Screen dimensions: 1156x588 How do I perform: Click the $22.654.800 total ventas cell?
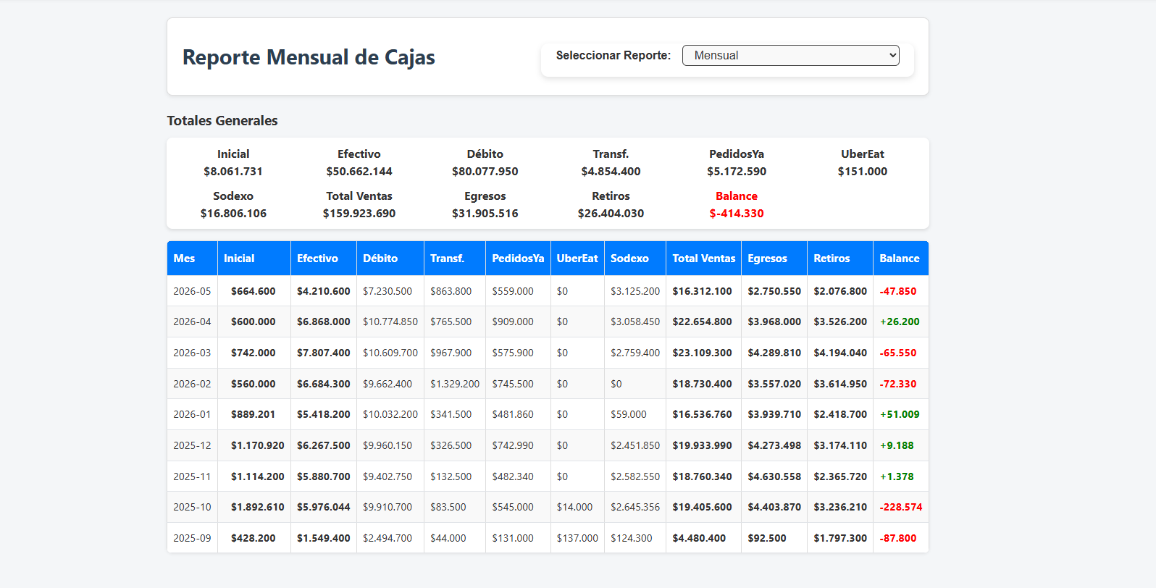702,322
